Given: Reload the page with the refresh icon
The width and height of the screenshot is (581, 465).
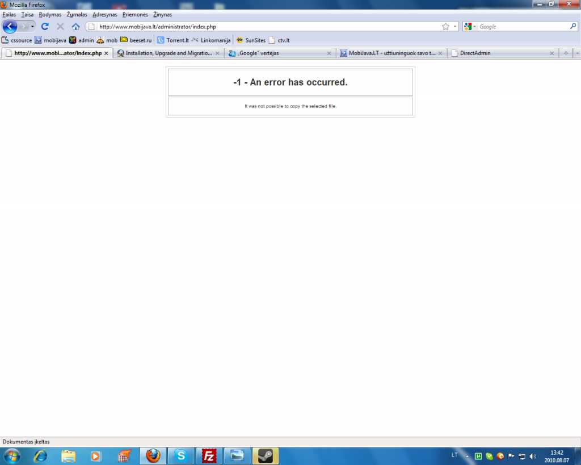Looking at the screenshot, I should 45,26.
